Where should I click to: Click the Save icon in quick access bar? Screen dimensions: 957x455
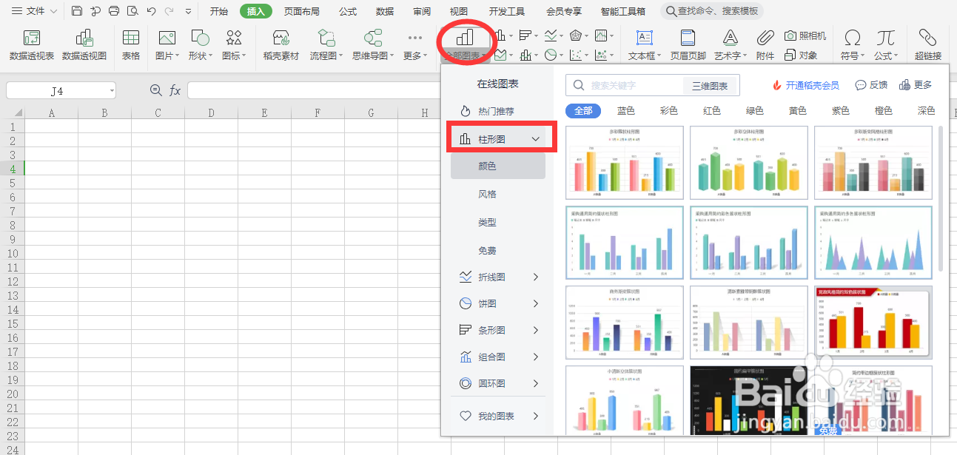tap(77, 11)
